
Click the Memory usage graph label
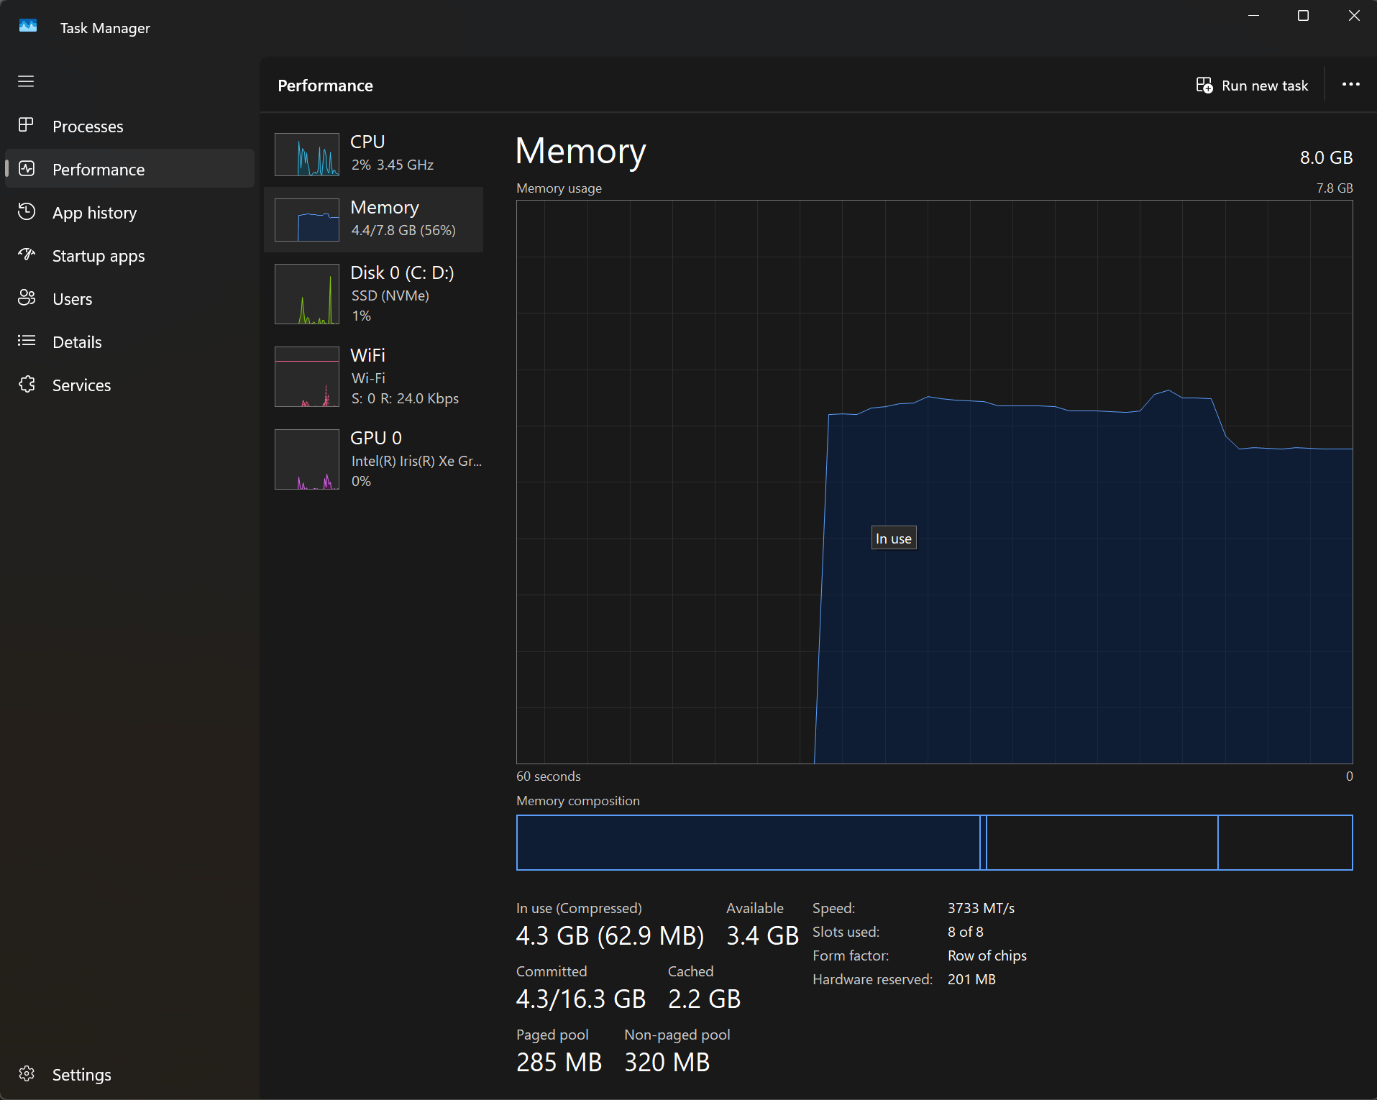point(559,188)
